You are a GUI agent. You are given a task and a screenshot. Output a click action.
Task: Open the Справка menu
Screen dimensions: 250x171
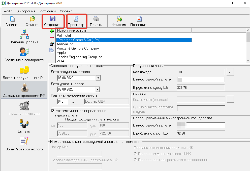click(x=66, y=11)
